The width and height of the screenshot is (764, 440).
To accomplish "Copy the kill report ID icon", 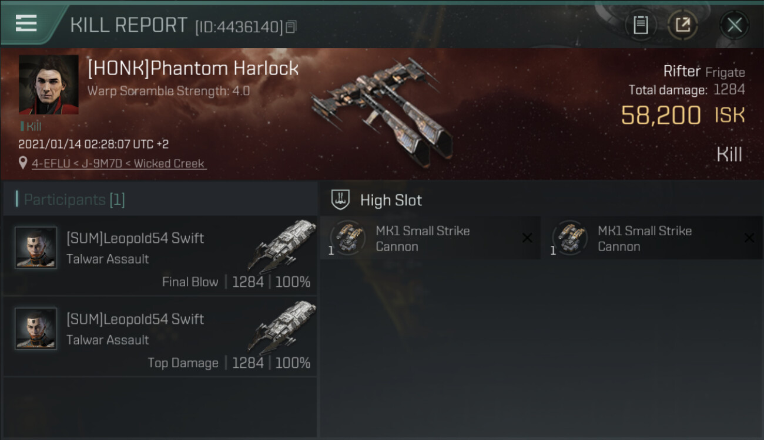I will (x=291, y=26).
